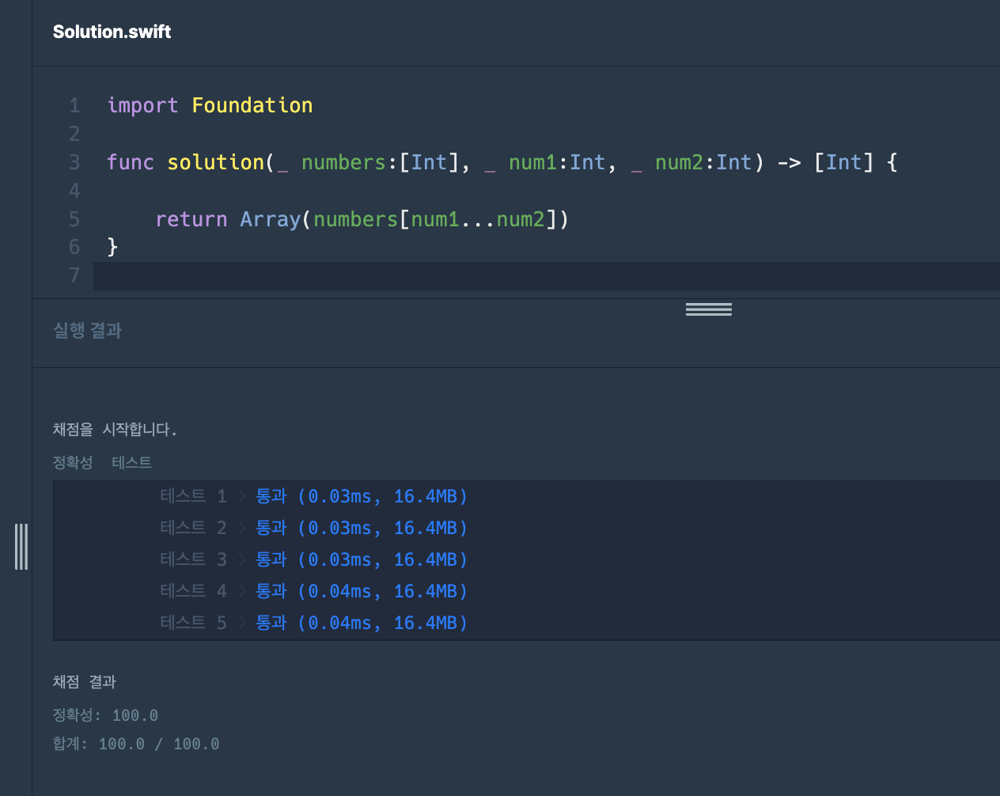Click the 'import' keyword on line 1
The height and width of the screenshot is (796, 1000).
pos(142,105)
